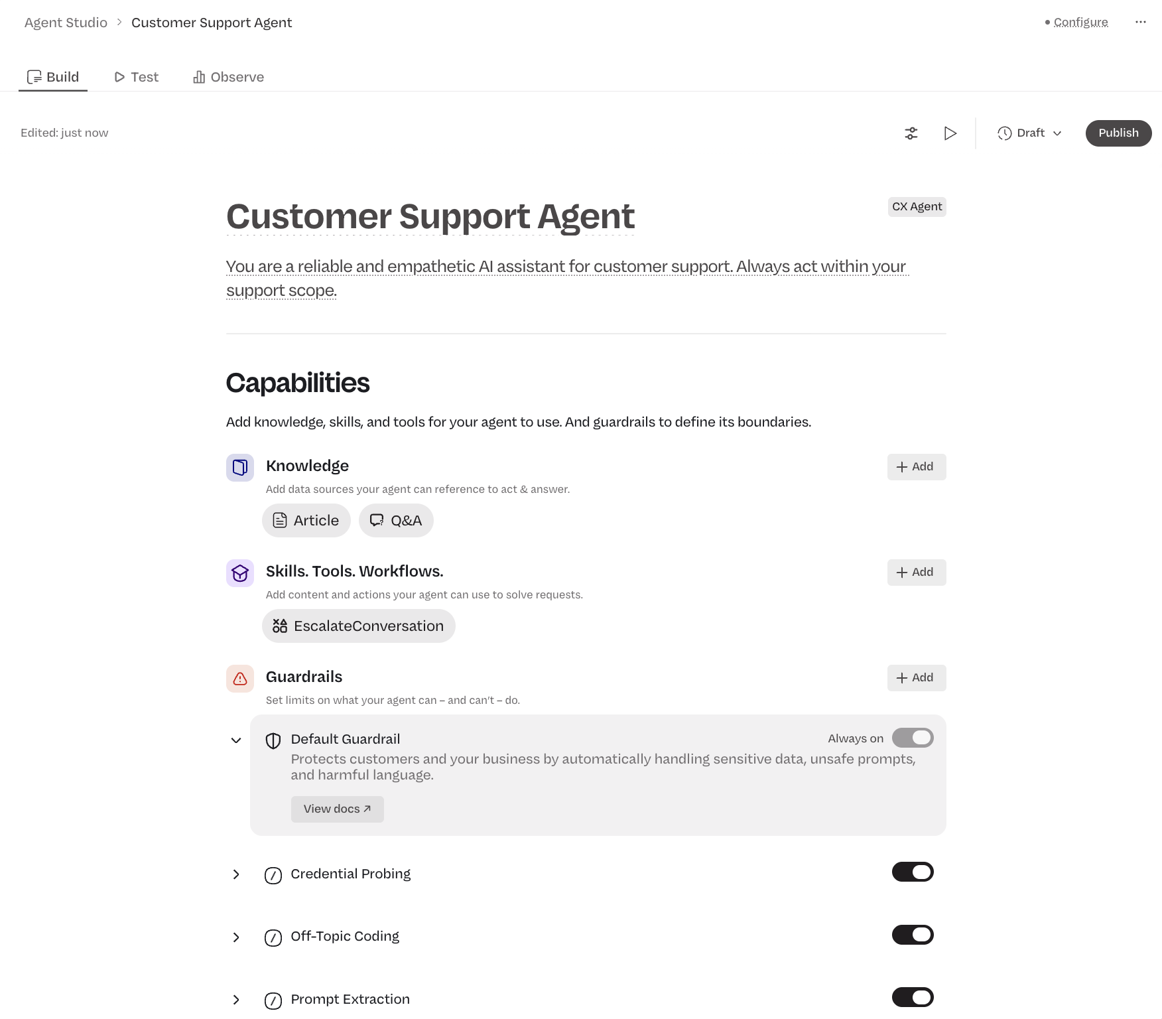Open the Article knowledge chip
Screen dimensions: 1162x1019
point(306,521)
